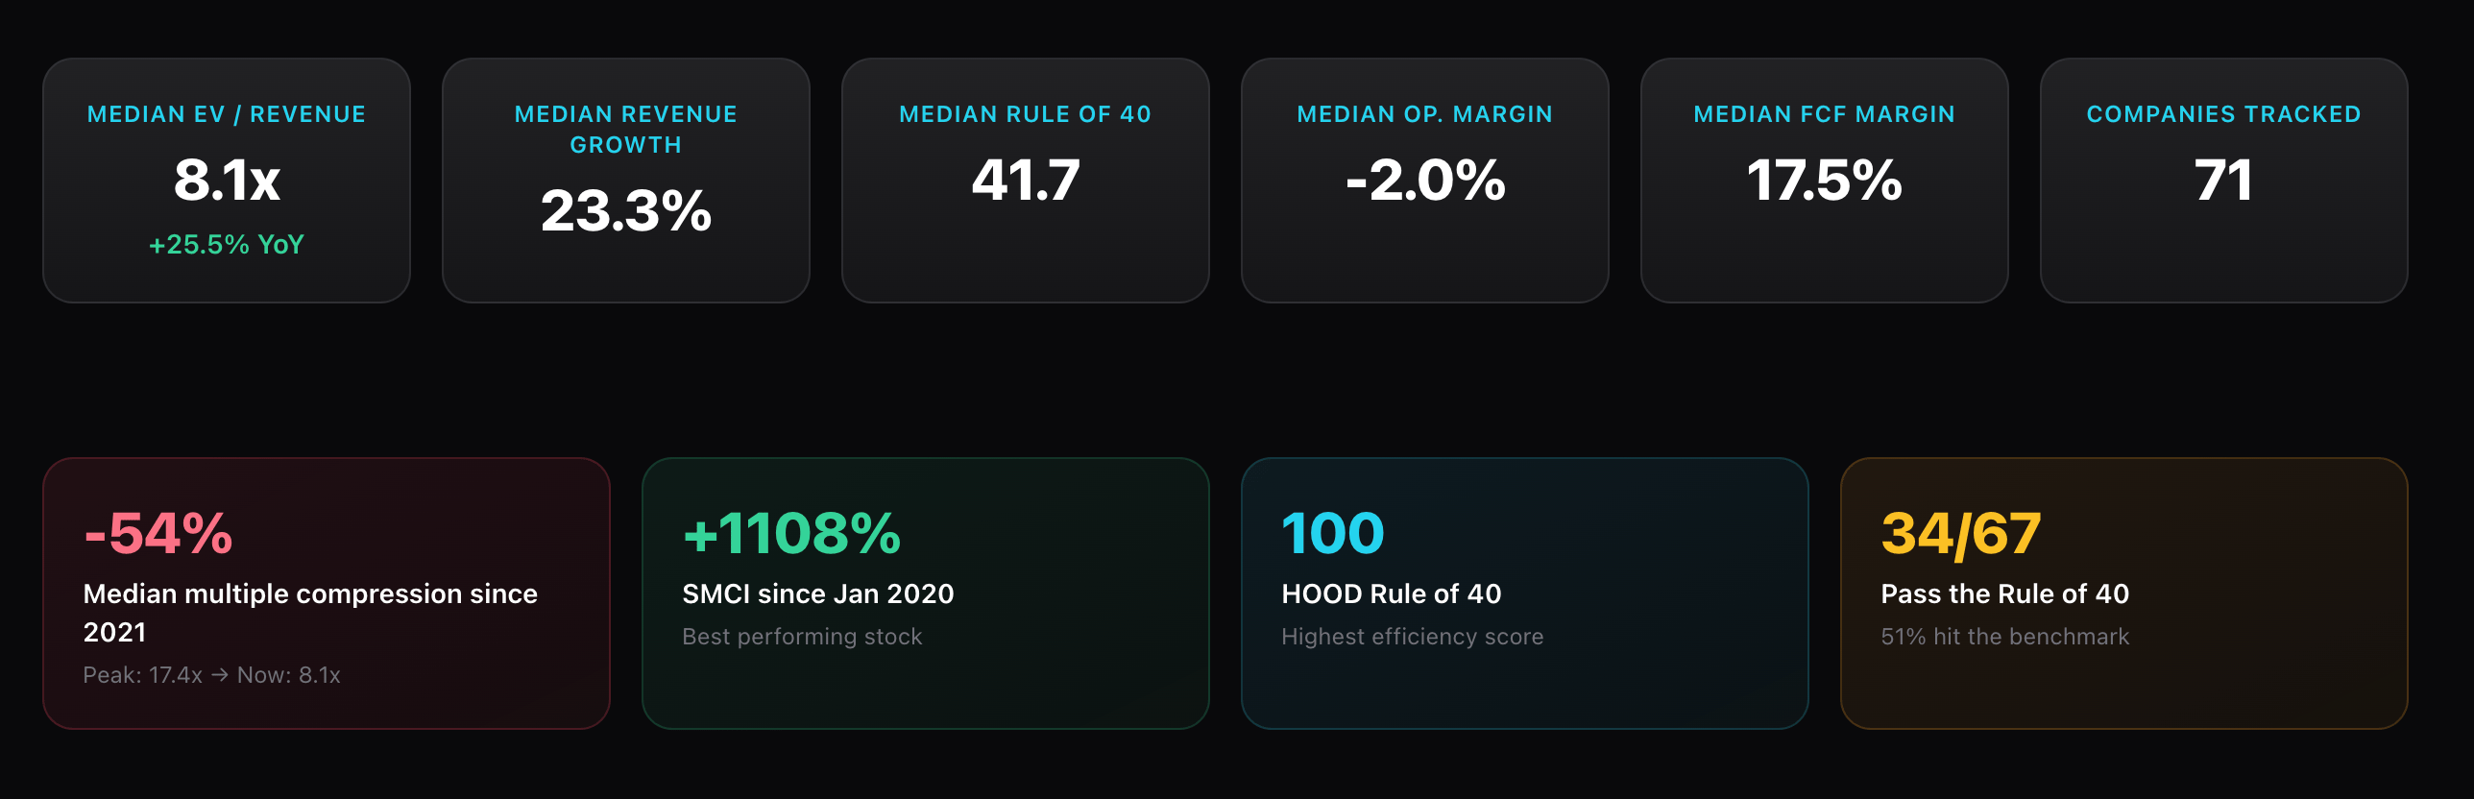Select the green +1108% SMCI figure

[791, 533]
